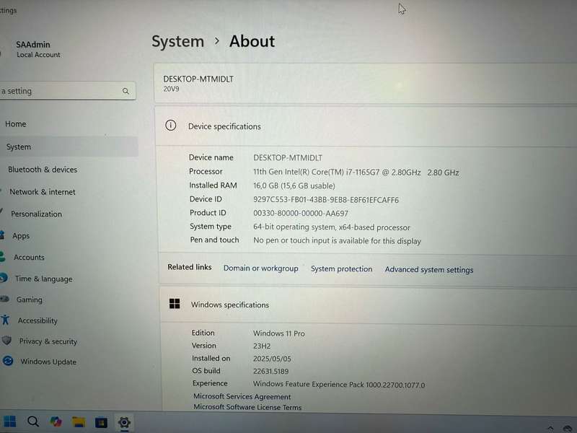Viewport: 577px width, 433px height.
Task: Click the DESKTOP-MTMIDLT 20V9 device card
Action: (x=366, y=83)
